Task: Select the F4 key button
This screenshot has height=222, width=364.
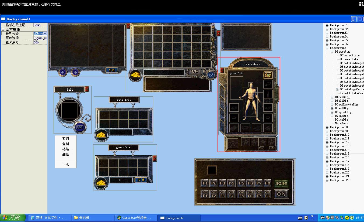Action: click(231, 183)
